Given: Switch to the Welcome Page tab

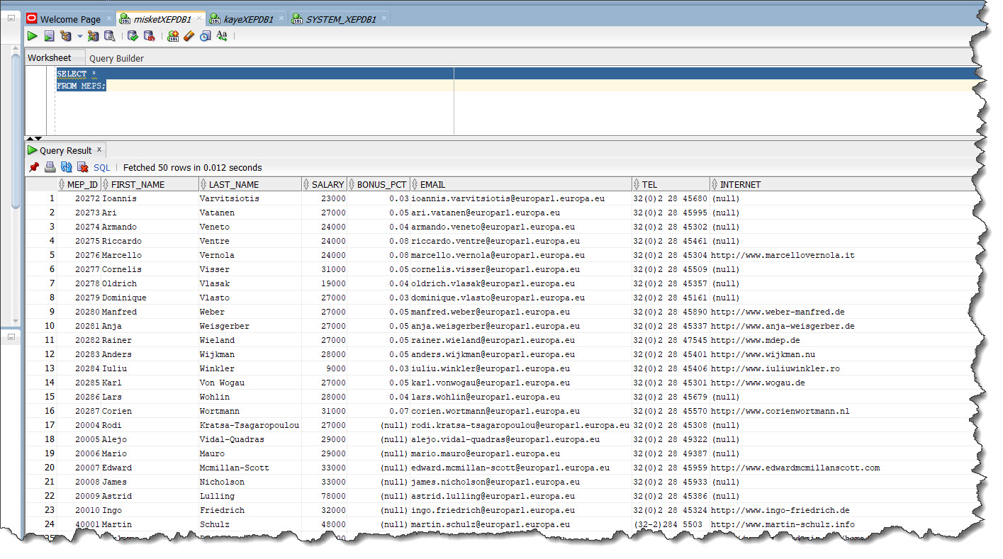Looking at the screenshot, I should pos(70,19).
